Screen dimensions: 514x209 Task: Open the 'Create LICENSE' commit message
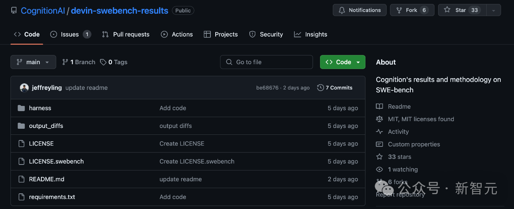click(182, 144)
